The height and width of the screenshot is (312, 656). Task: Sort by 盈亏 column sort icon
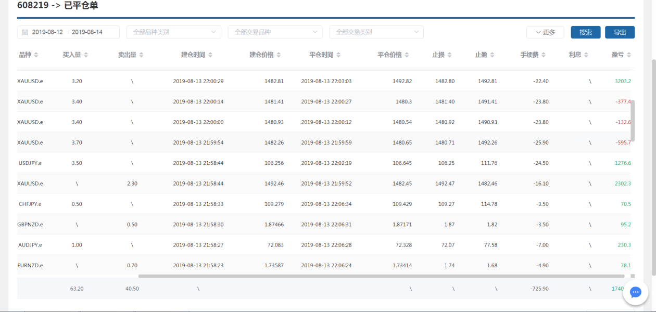[628, 55]
